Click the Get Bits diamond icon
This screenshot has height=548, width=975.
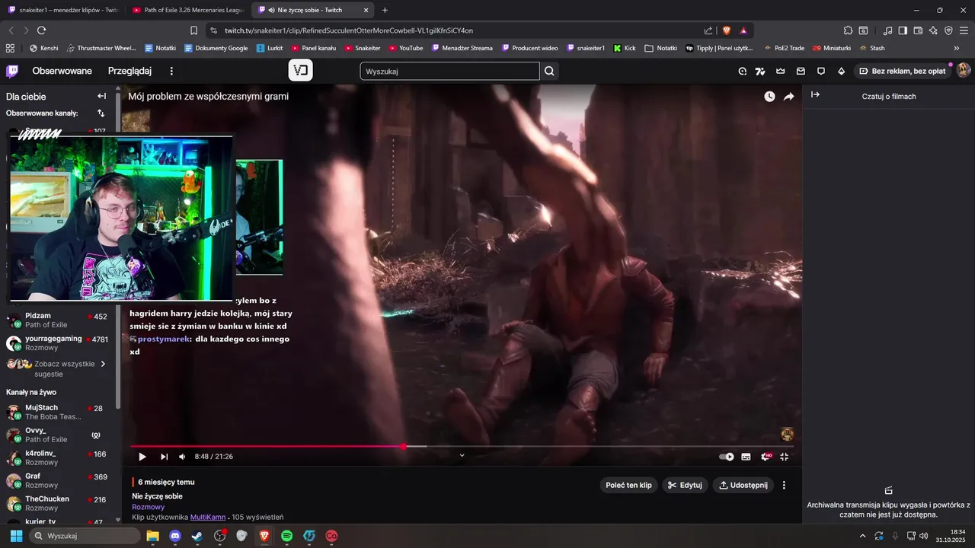(x=841, y=72)
